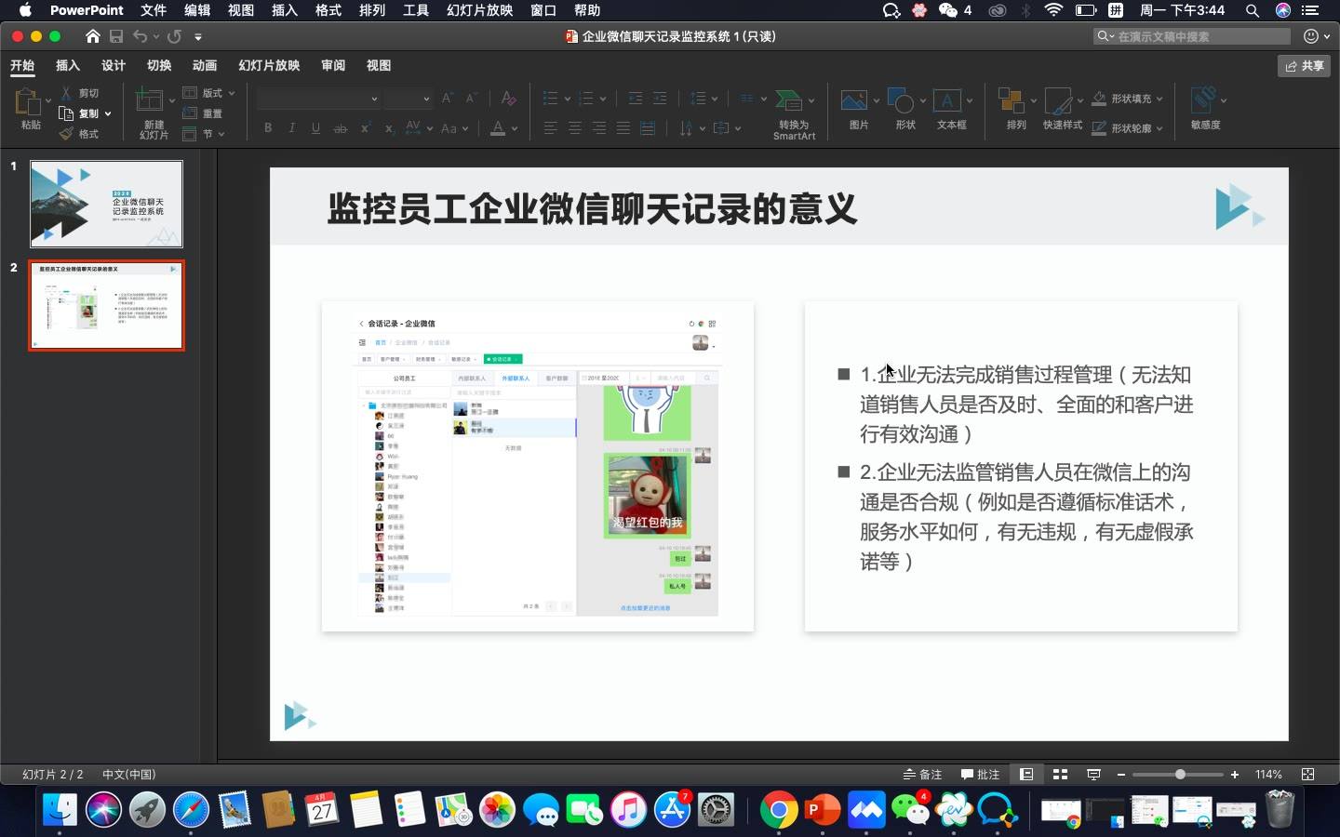1340x837 pixels.
Task: Click the Convert to SmartArt icon
Action: pyautogui.click(x=789, y=100)
